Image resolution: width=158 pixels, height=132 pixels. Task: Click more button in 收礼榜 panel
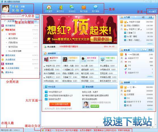click(x=150, y=76)
